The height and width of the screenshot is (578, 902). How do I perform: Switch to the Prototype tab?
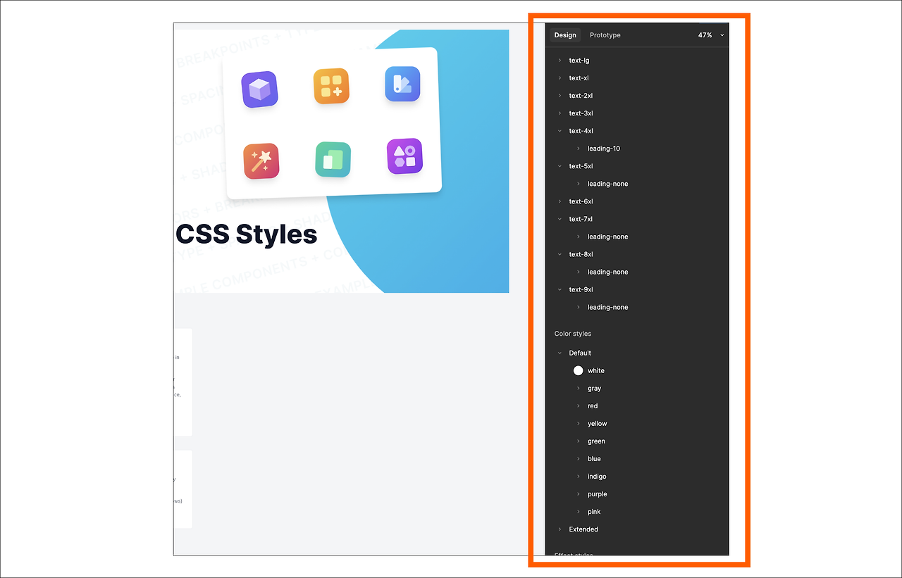(605, 34)
